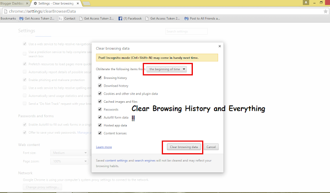Click the Clear browsing data button
This screenshot has height=193, width=330.
(x=184, y=147)
